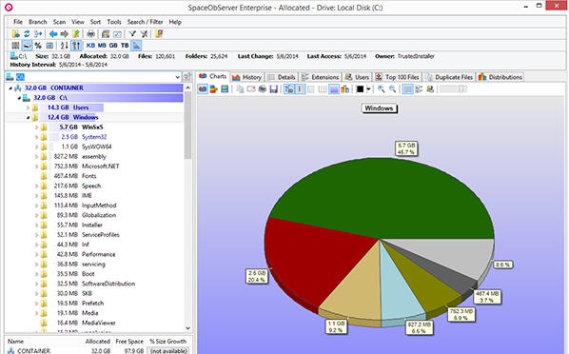The image size is (569, 354).
Task: Click the small table icon after percent
Action: point(49,46)
